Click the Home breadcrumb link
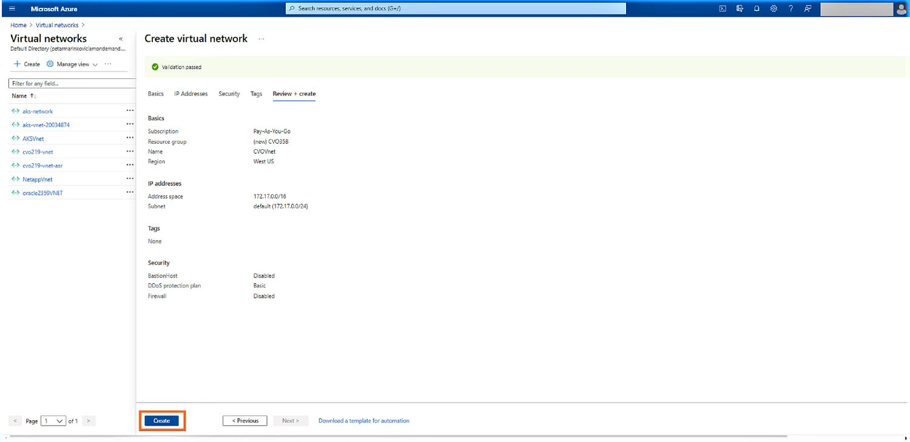Viewport: 910px width, 442px height. pos(18,25)
